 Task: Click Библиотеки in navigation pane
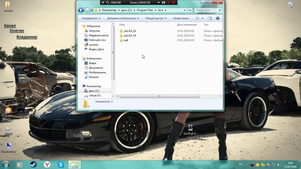tap(94, 58)
